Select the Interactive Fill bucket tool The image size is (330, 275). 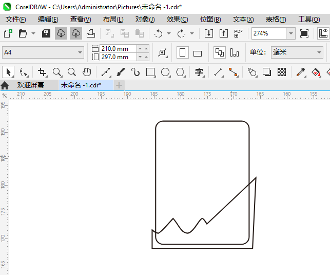click(x=316, y=72)
